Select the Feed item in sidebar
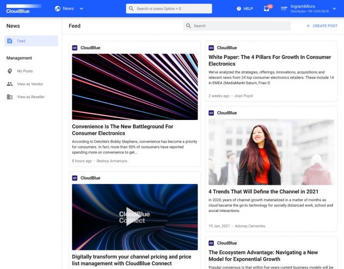This screenshot has height=269, width=344. tap(31, 41)
